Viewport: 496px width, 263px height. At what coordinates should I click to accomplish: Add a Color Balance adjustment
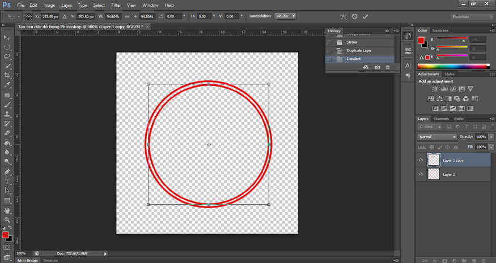pos(439,99)
